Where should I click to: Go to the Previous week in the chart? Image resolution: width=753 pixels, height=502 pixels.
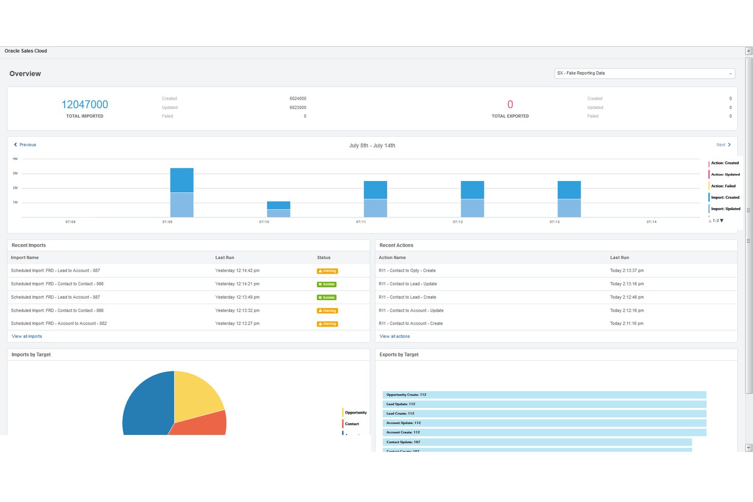coord(25,145)
